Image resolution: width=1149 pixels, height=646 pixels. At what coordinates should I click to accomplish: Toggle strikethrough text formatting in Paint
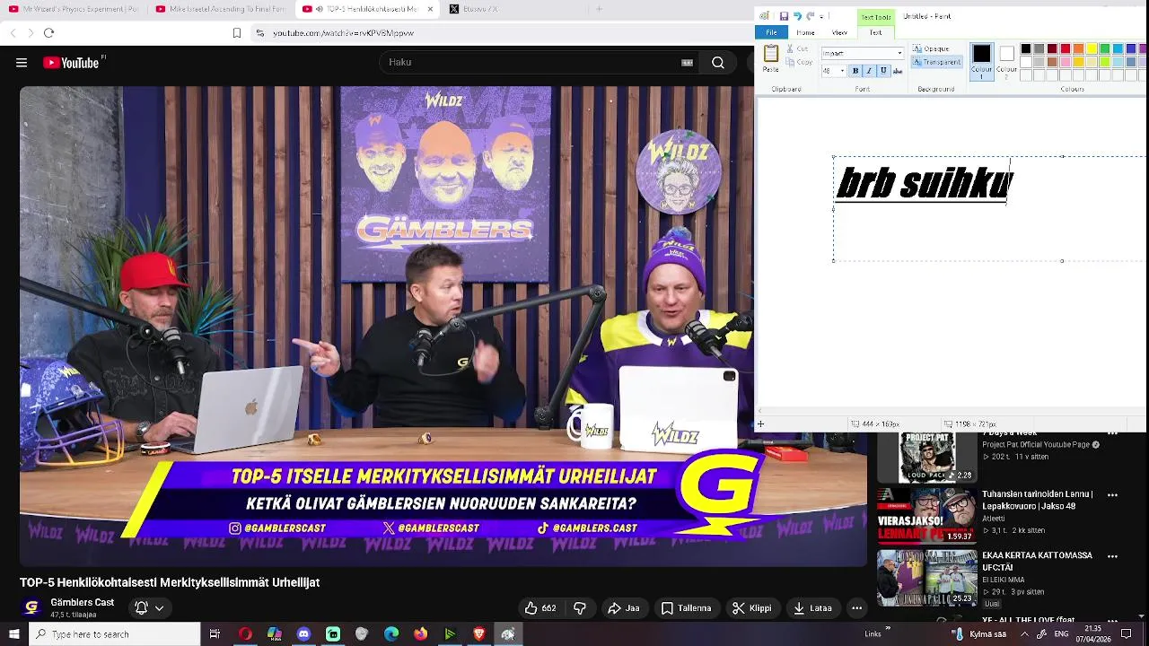pos(897,71)
